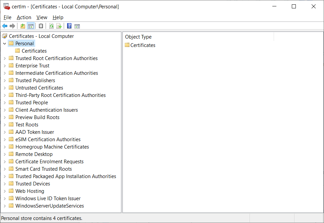Expand the Remote Desktop store arrow

coord(5,154)
